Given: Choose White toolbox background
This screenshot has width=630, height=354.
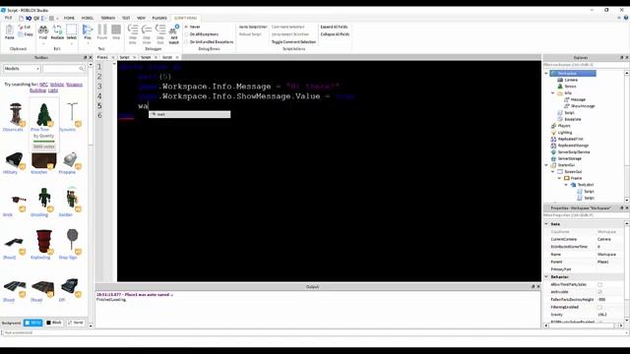Looking at the screenshot, I should (x=32, y=323).
